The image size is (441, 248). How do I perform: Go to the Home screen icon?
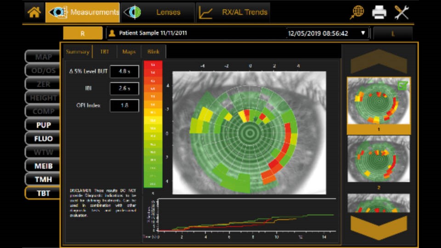pos(34,12)
